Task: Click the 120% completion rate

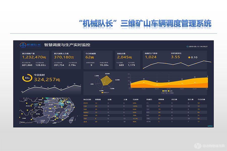Action: click(135, 106)
